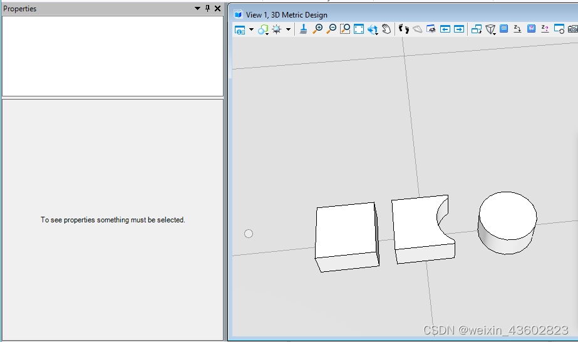Click the 'View 1, 3D Metric Design' title
This screenshot has height=342, width=578.
tap(286, 15)
